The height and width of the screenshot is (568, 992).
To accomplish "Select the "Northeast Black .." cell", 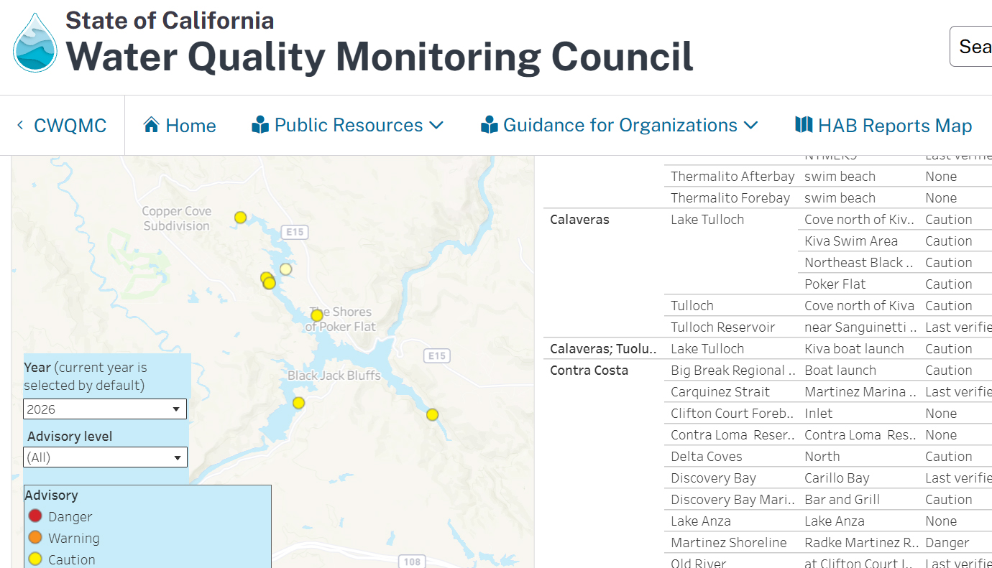I will [859, 263].
